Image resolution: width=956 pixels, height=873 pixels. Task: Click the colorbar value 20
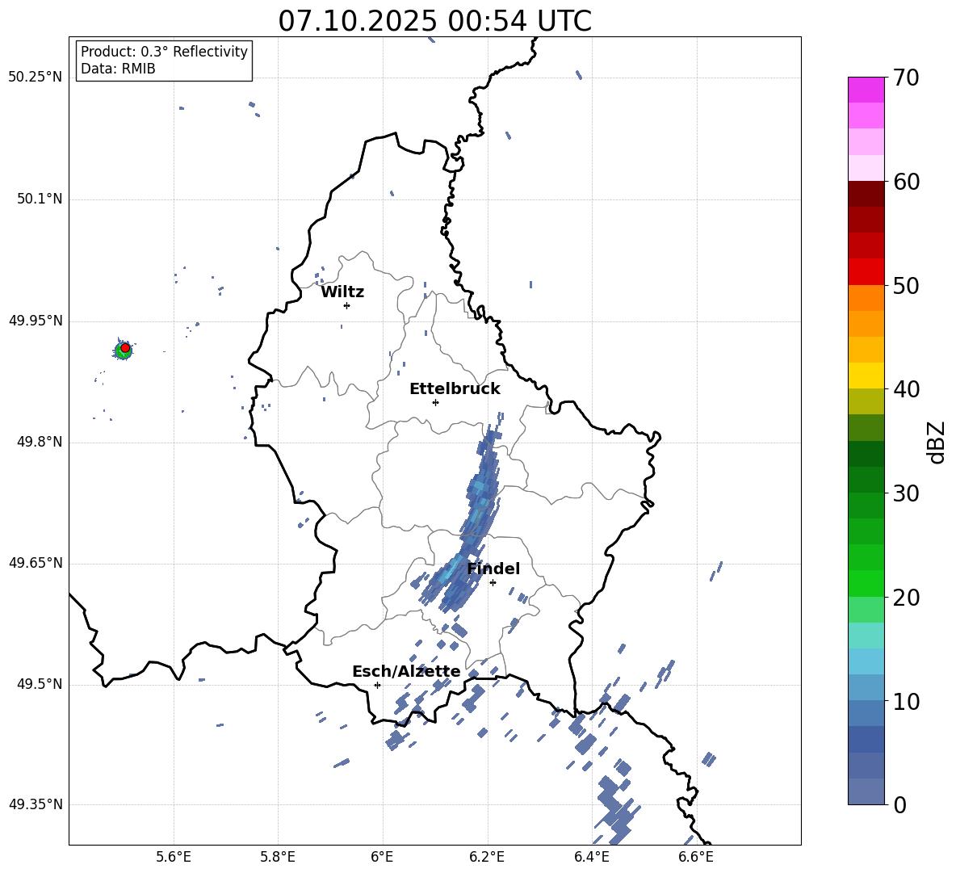(x=906, y=598)
